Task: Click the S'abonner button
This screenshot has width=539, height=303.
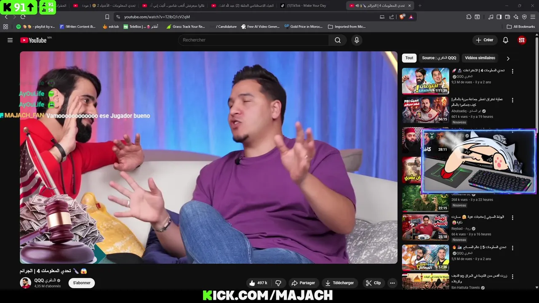Action: click(82, 283)
